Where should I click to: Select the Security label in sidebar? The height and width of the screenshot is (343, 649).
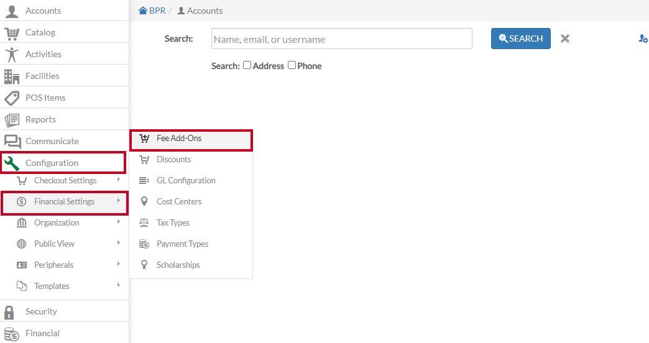pyautogui.click(x=41, y=311)
